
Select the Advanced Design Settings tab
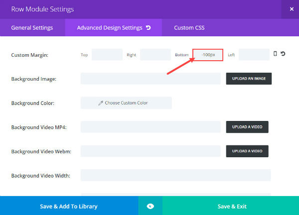(x=114, y=27)
